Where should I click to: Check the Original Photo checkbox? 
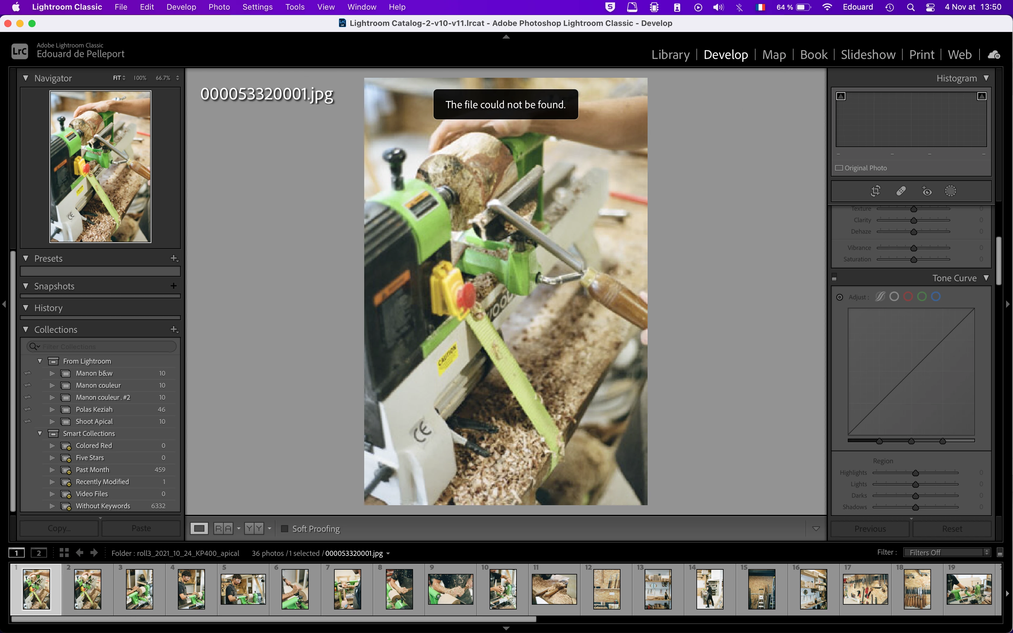coord(839,168)
